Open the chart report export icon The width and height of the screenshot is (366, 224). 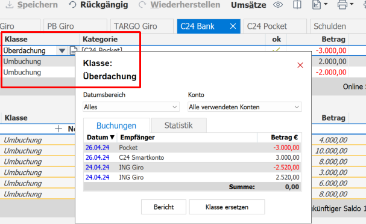[x=317, y=5]
